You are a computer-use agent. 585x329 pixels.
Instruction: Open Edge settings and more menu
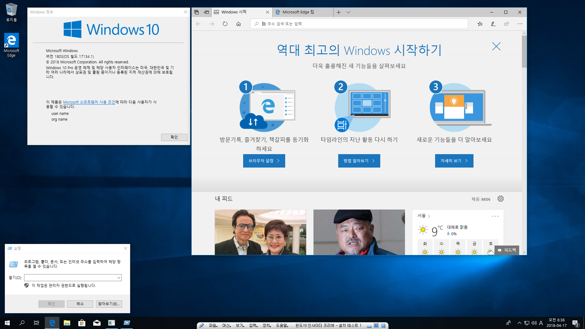pos(520,24)
